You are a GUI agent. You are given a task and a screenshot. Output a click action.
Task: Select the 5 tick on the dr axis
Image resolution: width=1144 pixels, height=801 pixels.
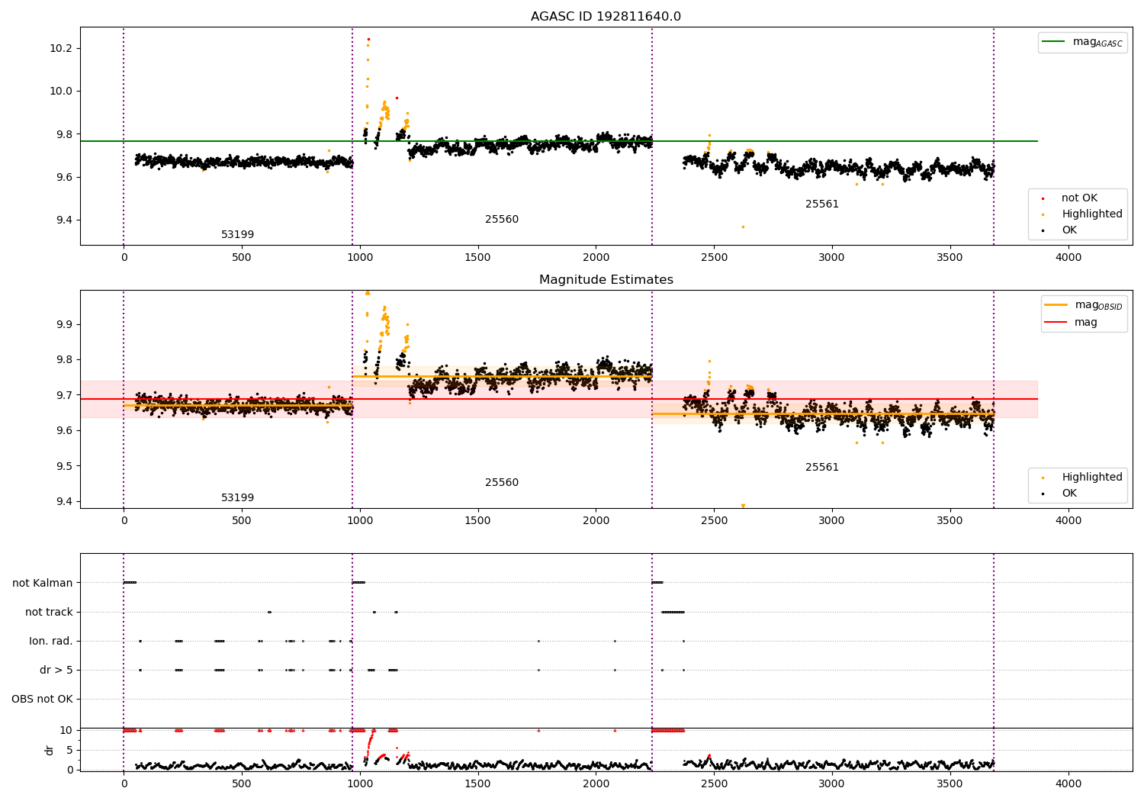pos(70,751)
